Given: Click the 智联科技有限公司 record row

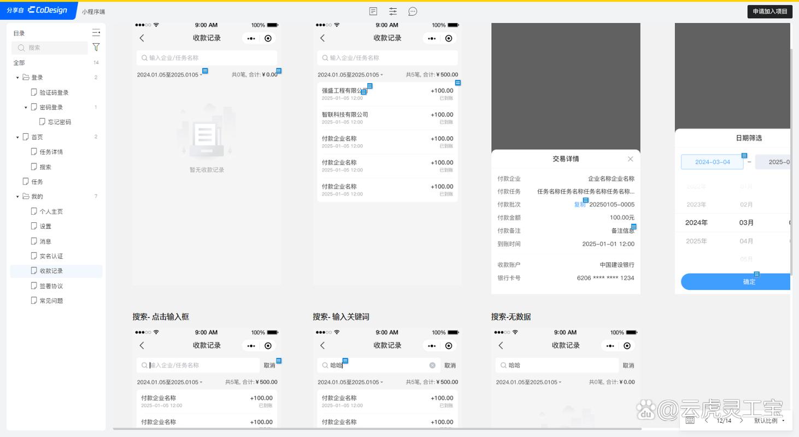Looking at the screenshot, I should point(387,118).
